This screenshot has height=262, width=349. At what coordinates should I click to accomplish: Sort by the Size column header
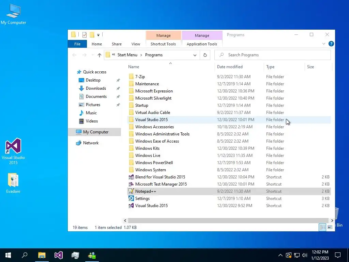pyautogui.click(x=318, y=67)
